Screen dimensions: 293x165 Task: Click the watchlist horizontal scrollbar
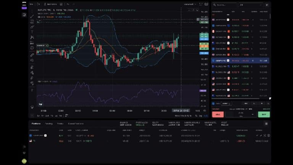pyautogui.click(x=235, y=99)
